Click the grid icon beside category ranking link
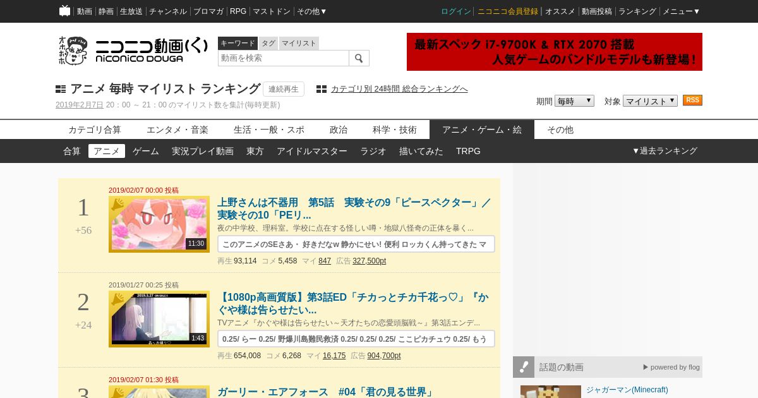The height and width of the screenshot is (398, 758). coord(322,89)
